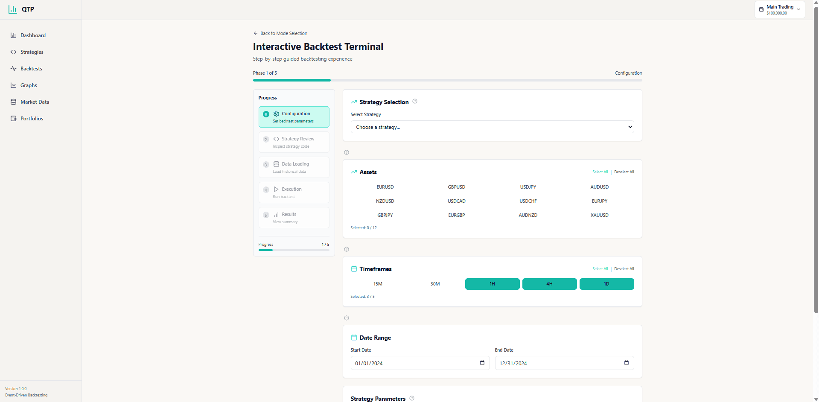The height and width of the screenshot is (402, 819).
Task: Go back to Mode Selection
Action: (x=280, y=33)
